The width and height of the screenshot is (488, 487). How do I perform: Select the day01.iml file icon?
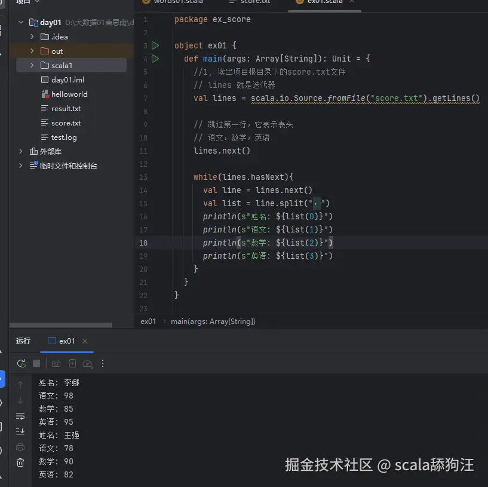point(45,79)
